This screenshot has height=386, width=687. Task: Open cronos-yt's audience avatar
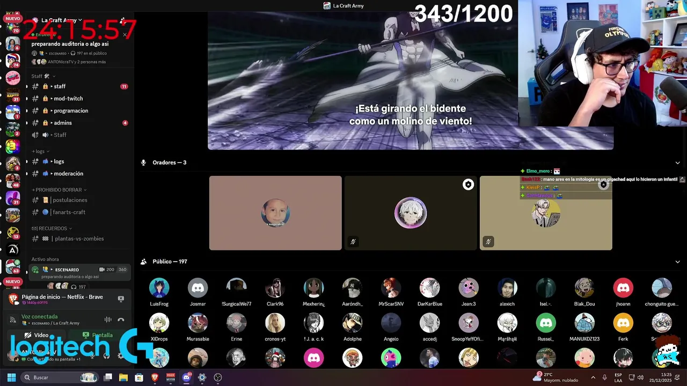(275, 323)
